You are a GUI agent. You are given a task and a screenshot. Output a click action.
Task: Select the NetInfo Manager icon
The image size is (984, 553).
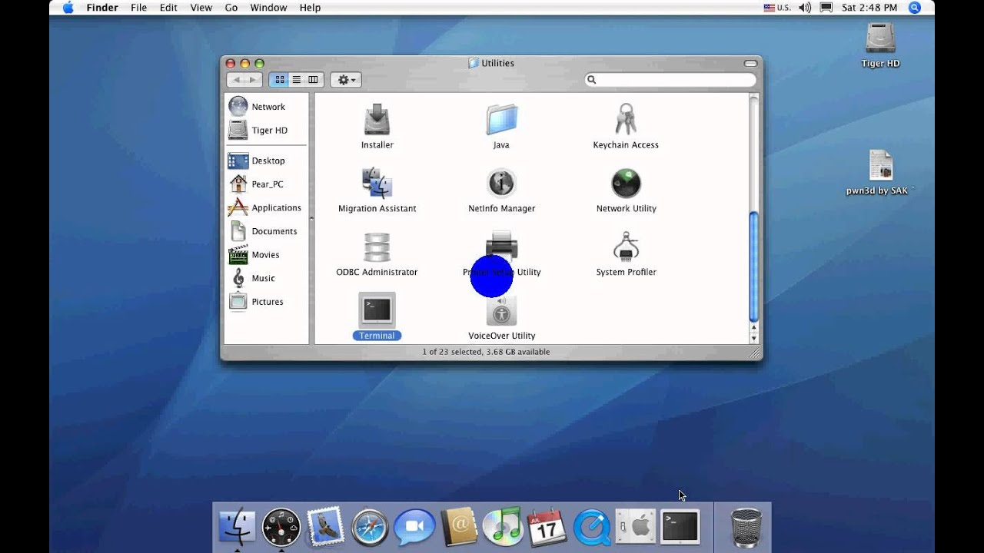(x=501, y=184)
